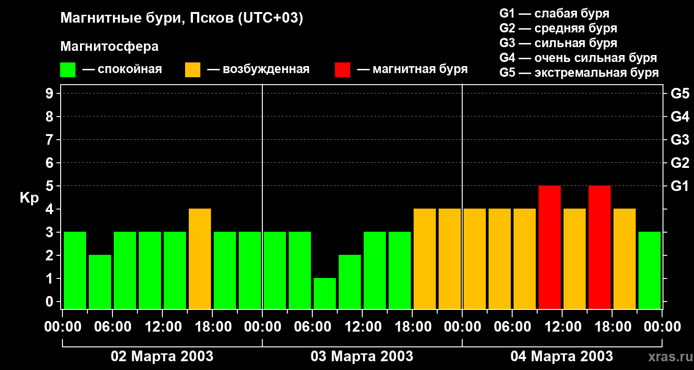The width and height of the screenshot is (694, 370).
Task: Click the 'G1' label on right axis
Action: (680, 186)
